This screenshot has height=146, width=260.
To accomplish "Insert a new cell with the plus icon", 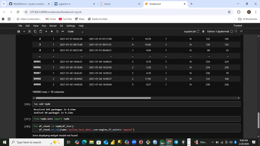I will point(24,31).
